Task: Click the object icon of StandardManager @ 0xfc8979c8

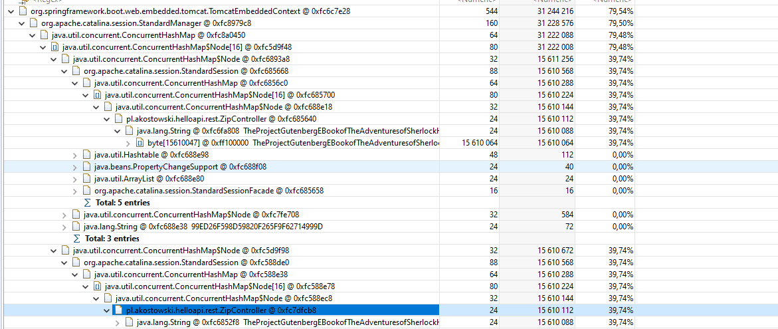Action: tap(34, 23)
